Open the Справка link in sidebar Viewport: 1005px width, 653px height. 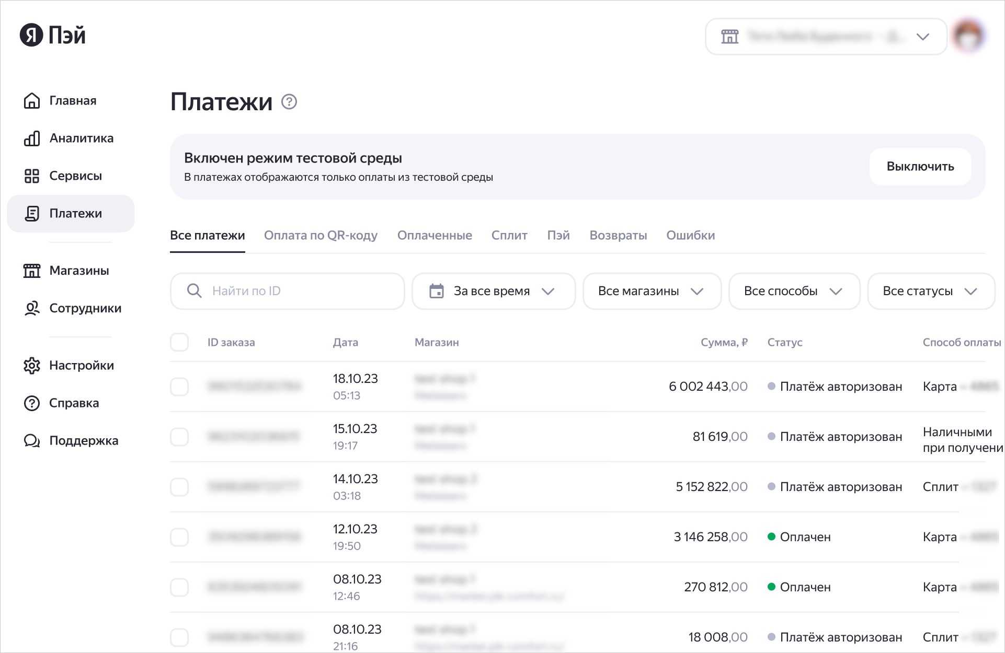coord(74,403)
